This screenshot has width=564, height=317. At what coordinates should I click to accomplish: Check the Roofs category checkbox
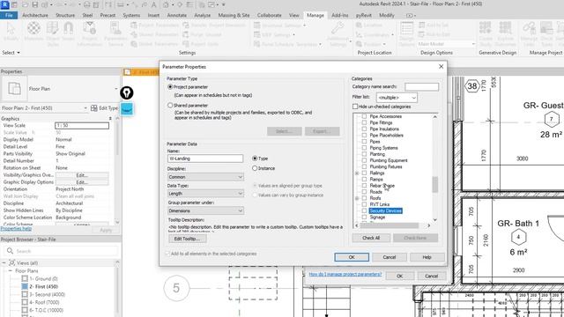point(364,198)
